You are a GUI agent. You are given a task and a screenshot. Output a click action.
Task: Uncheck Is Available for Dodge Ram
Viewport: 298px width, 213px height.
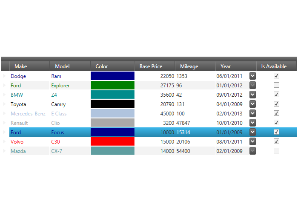(276, 76)
